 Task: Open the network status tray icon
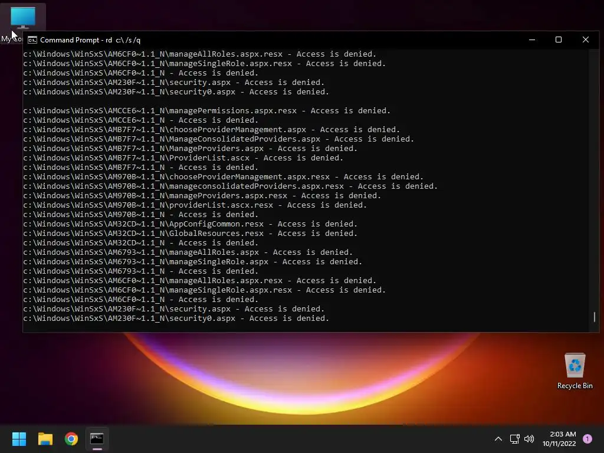click(x=514, y=439)
